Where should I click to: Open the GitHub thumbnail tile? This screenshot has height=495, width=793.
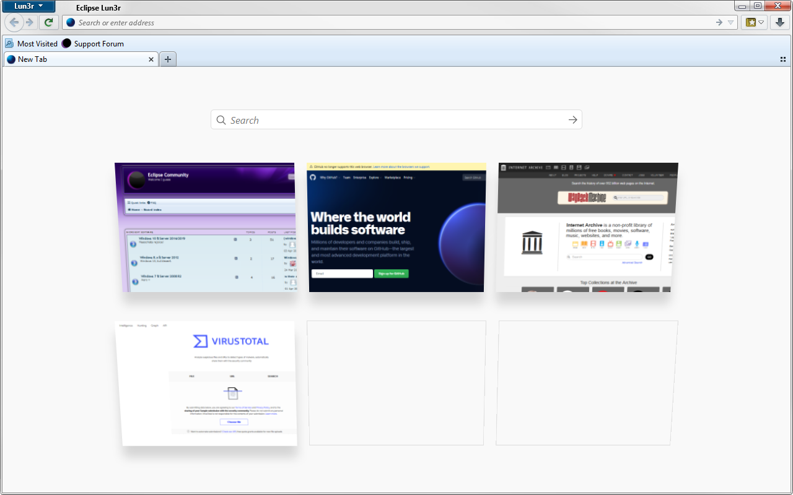coord(396,228)
